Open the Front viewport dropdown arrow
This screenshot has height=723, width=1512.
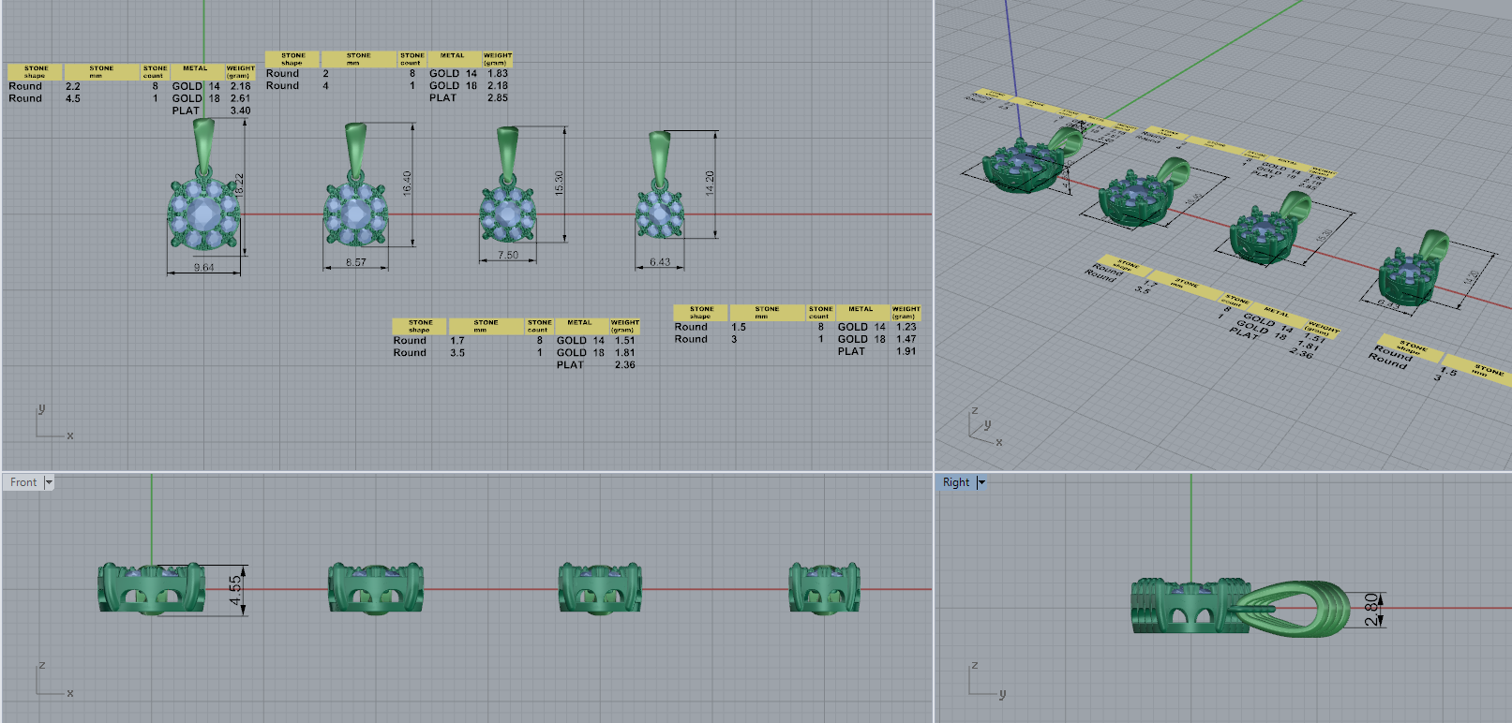49,482
